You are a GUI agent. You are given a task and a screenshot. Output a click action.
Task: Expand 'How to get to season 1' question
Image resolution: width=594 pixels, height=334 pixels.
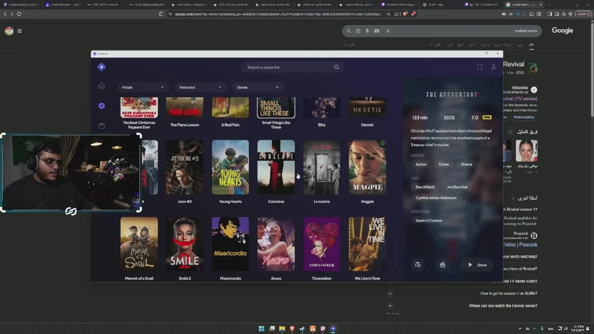click(x=390, y=294)
